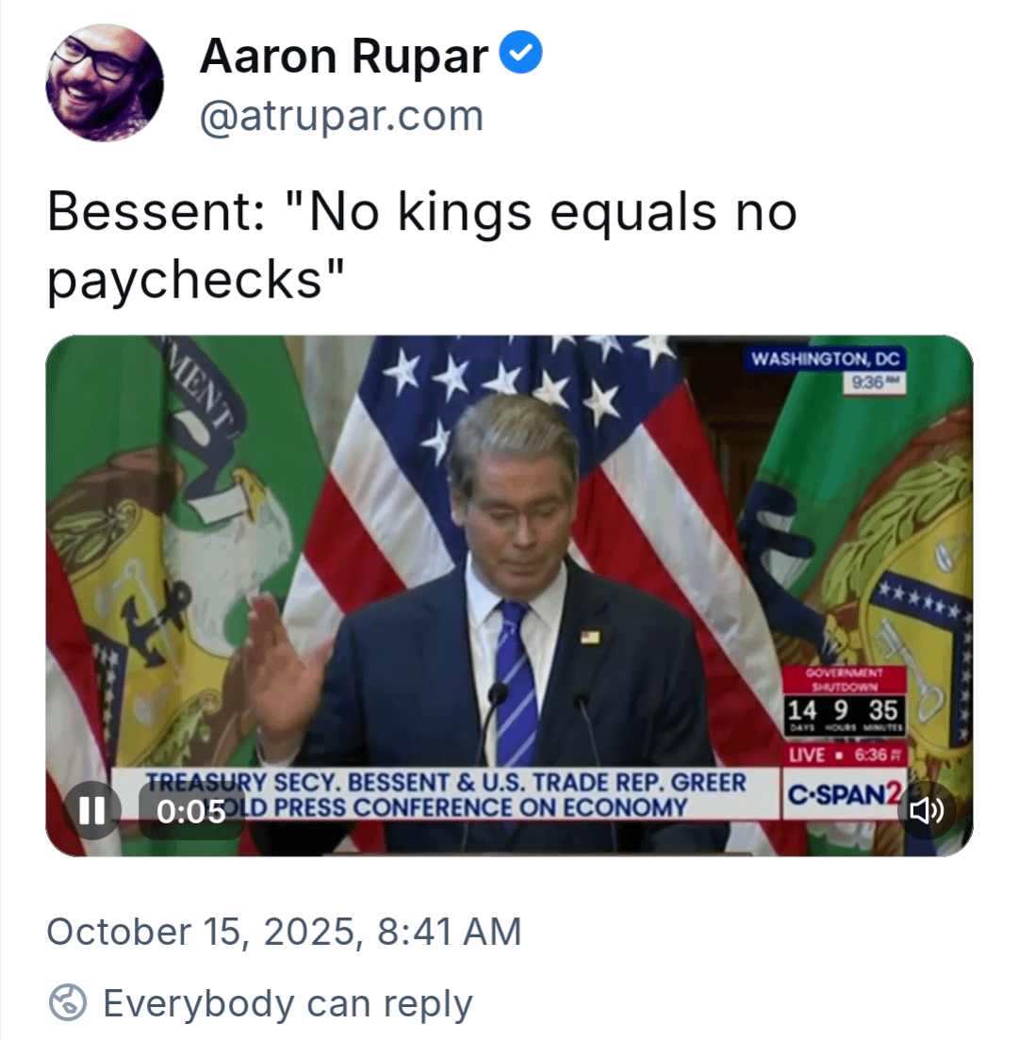The height and width of the screenshot is (1040, 1018).
Task: Click the red LIVE indicator in the video
Action: pyautogui.click(x=813, y=756)
